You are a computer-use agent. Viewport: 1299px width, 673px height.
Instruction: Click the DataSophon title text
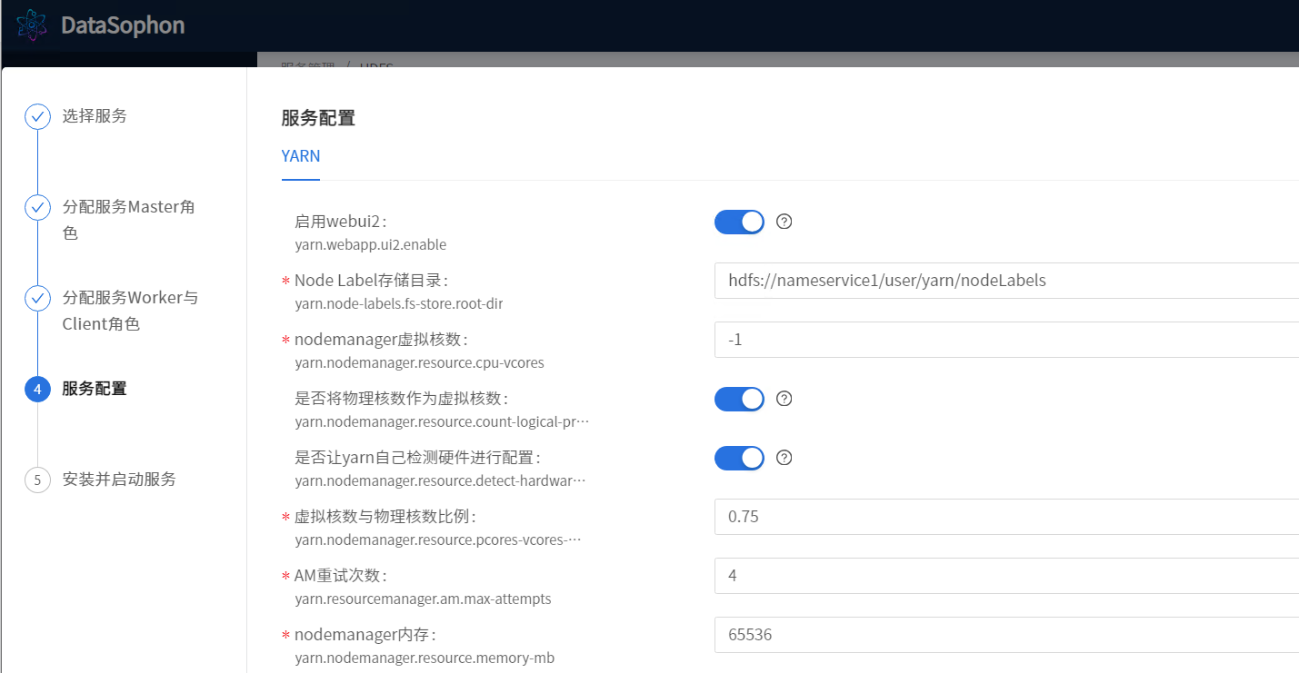pyautogui.click(x=123, y=25)
